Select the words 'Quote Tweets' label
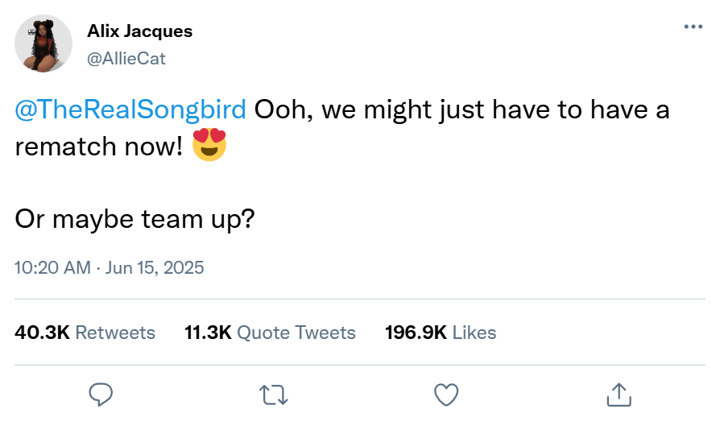 pos(296,332)
